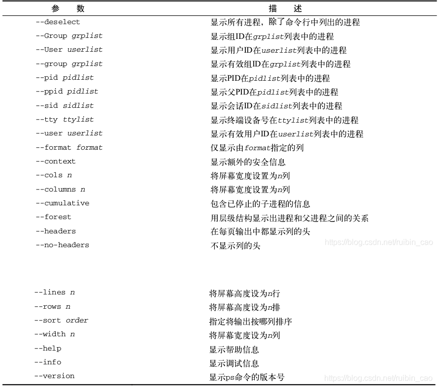This screenshot has height=387, width=440.
Task: Click the --version parameter
Action: click(x=54, y=376)
